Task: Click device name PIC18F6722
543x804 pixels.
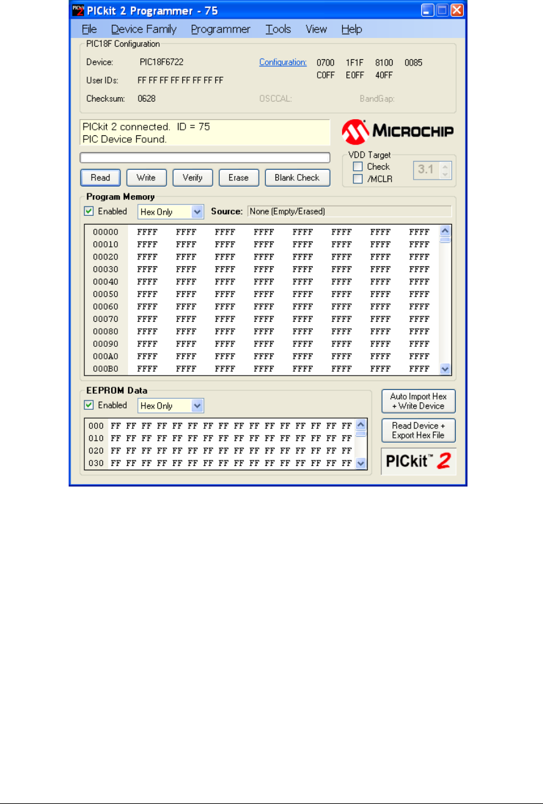Action: click(x=162, y=62)
